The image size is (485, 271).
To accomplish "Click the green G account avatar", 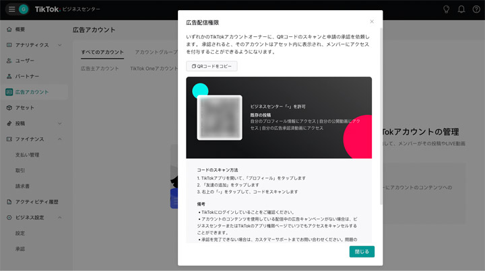I will (x=24, y=9).
